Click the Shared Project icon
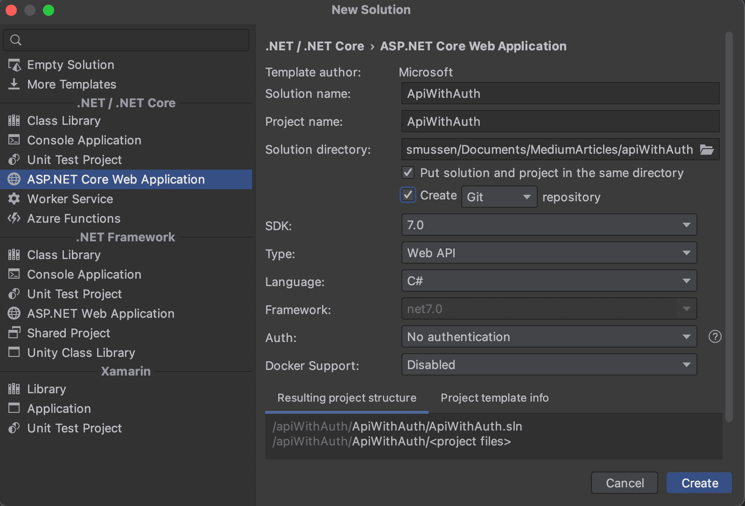Screen dimensions: 745x506 [14, 333]
